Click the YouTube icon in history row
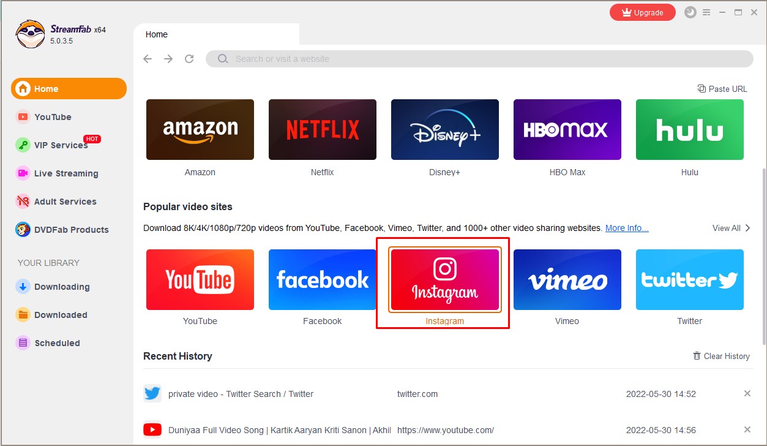767x446 pixels. click(152, 429)
